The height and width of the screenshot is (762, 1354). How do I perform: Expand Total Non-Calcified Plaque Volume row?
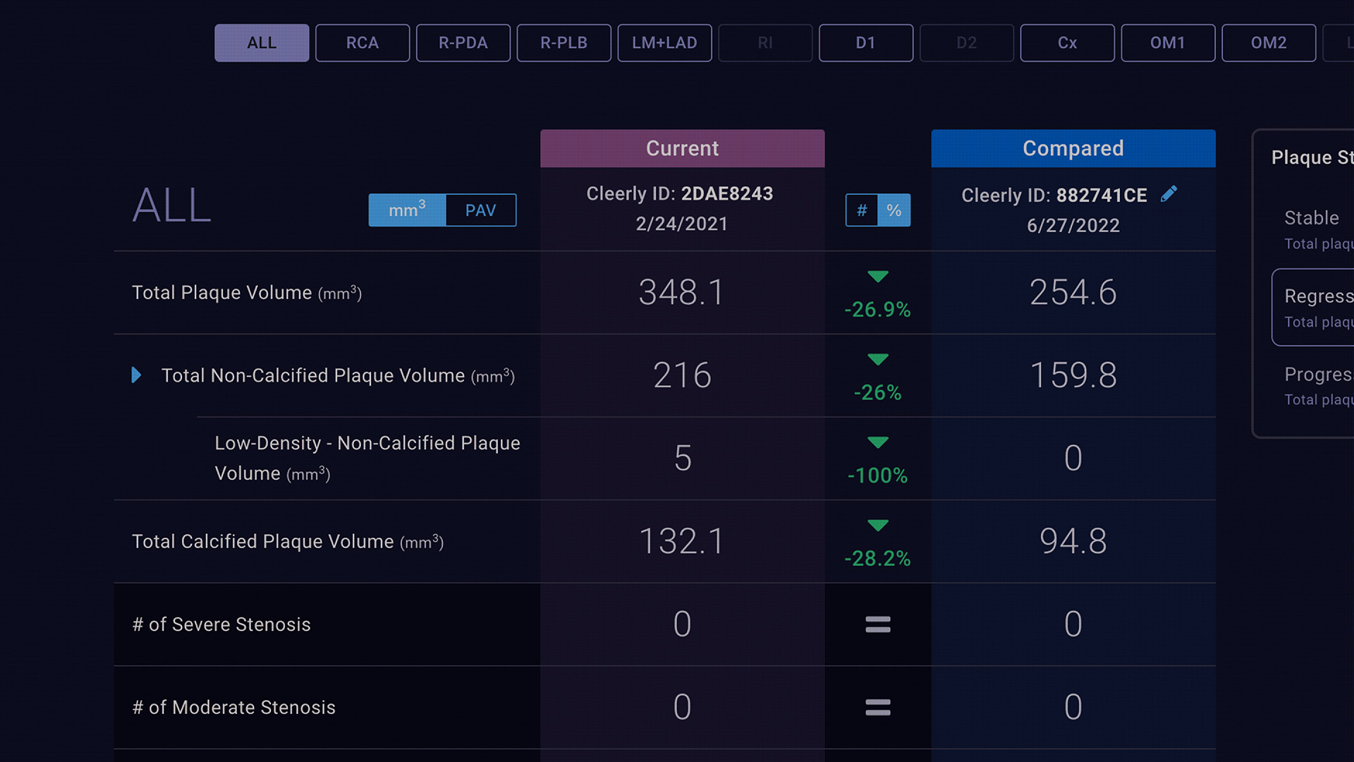(137, 375)
